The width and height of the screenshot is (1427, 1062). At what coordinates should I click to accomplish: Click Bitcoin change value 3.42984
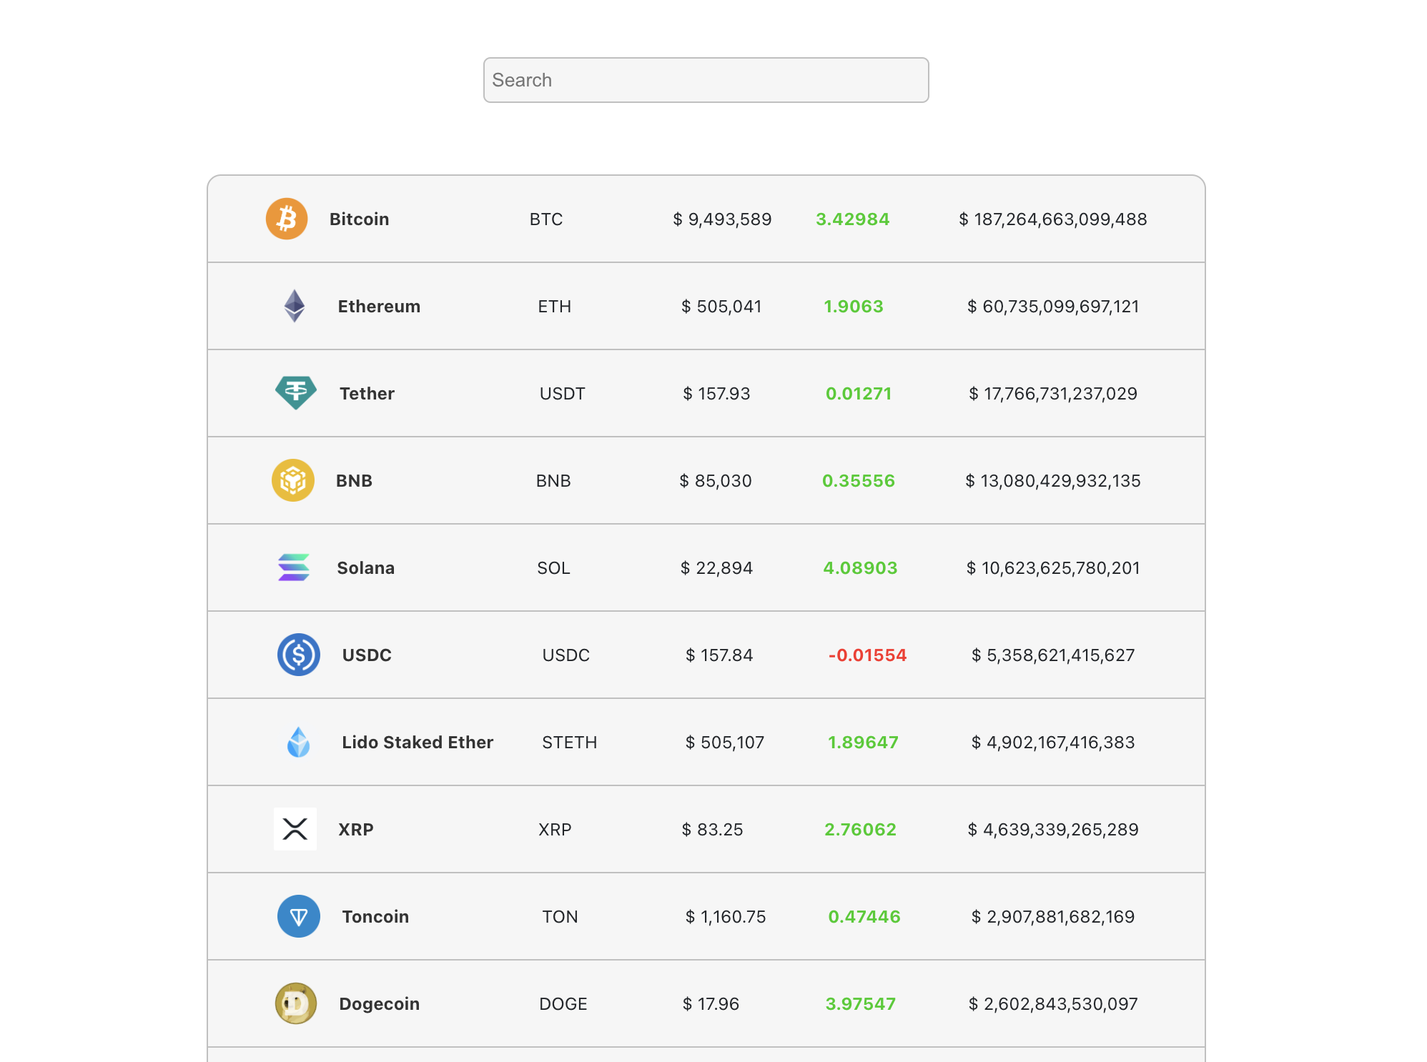click(853, 219)
